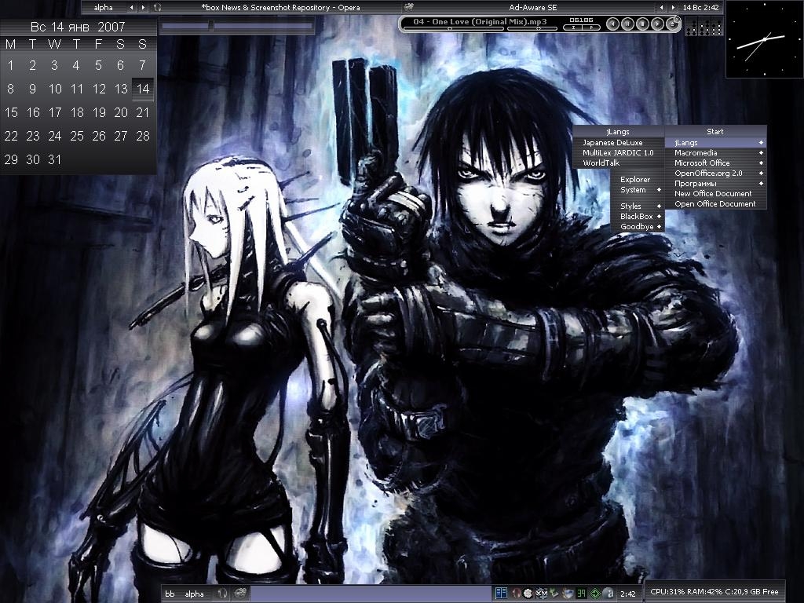
Task: Go to next window with arrow beside the top clock
Action: [x=673, y=8]
